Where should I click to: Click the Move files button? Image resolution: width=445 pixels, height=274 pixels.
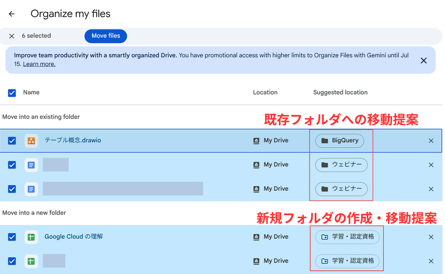[106, 36]
